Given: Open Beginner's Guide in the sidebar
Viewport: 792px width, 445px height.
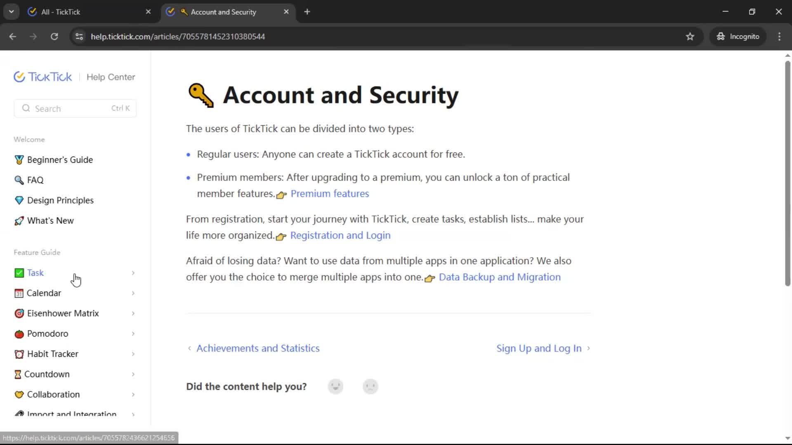Looking at the screenshot, I should (x=60, y=160).
